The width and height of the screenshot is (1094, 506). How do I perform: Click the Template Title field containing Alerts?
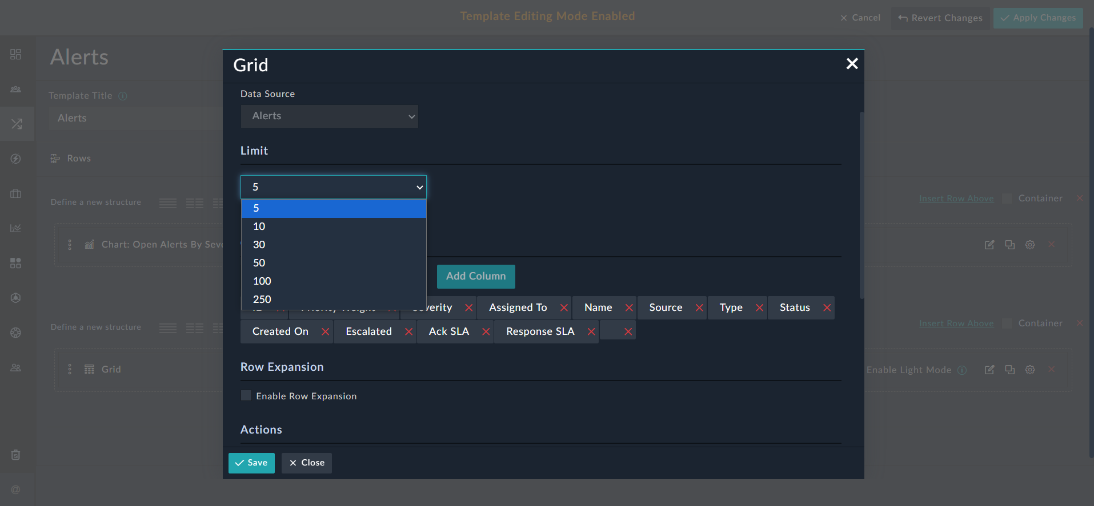click(136, 118)
